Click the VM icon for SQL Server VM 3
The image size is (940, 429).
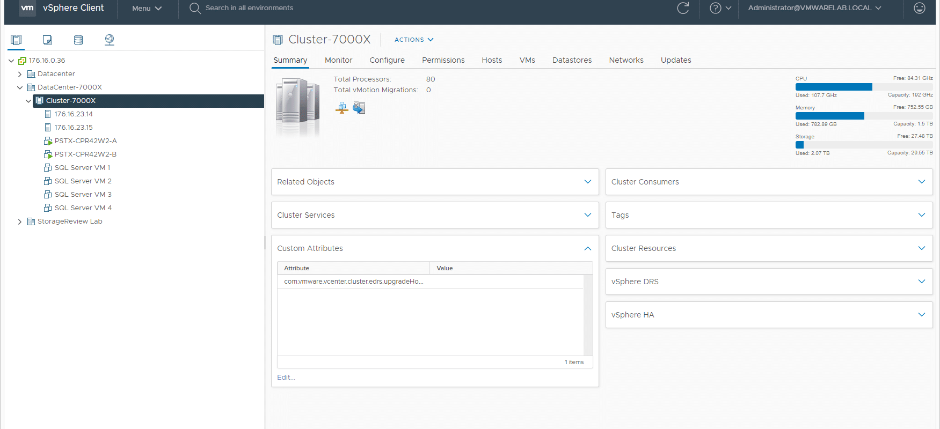pos(48,195)
